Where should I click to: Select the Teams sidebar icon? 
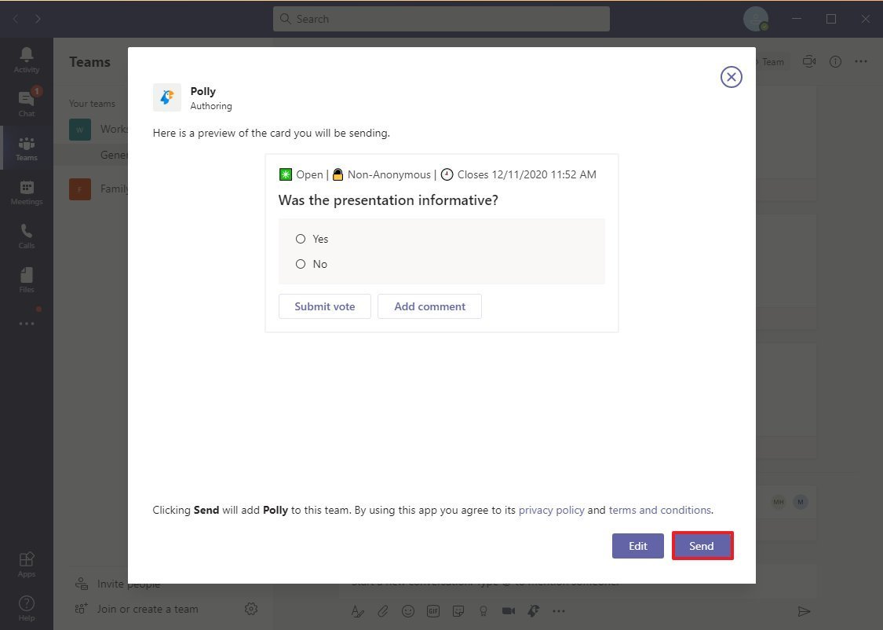[27, 148]
